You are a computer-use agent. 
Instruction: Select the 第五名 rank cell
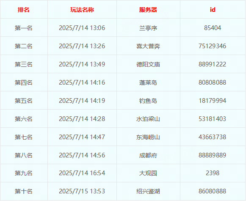point(24,101)
